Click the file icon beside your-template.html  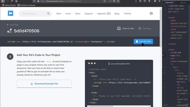pyautogui.click(x=109, y=64)
